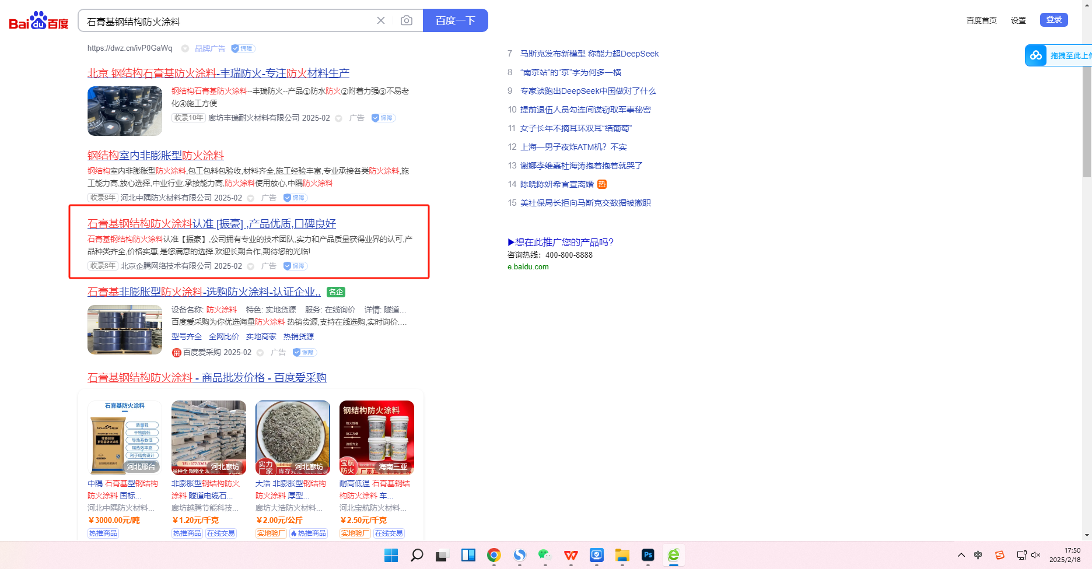This screenshot has width=1092, height=569.
Task: Open Windows taskbar search
Action: tap(416, 555)
